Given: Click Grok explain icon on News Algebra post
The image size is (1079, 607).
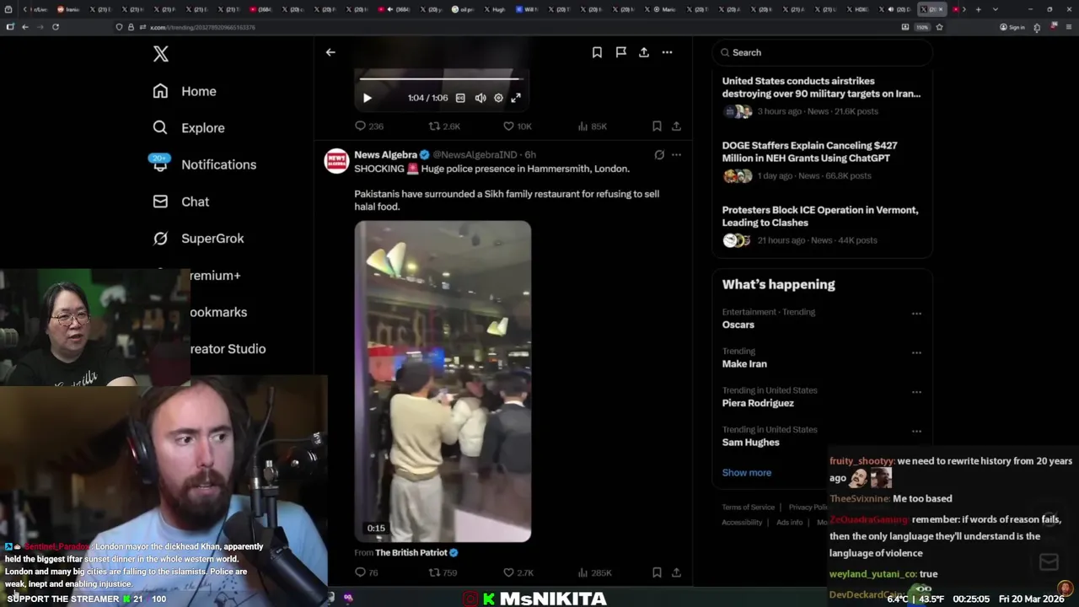Looking at the screenshot, I should coord(659,155).
